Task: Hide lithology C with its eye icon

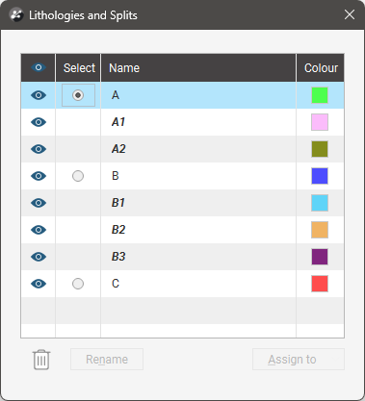Action: [39, 284]
